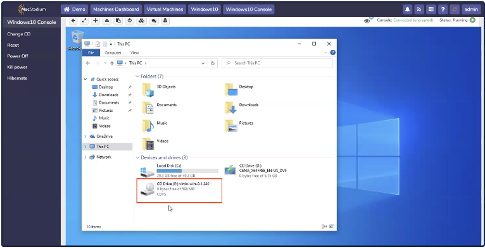Click the four-way move arrows icon
485x249 pixels.
96,21
